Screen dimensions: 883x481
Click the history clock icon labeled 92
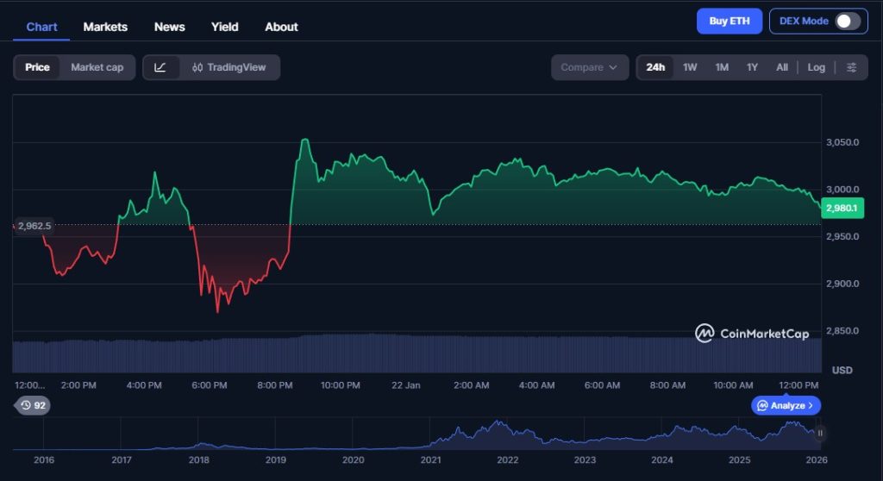33,405
